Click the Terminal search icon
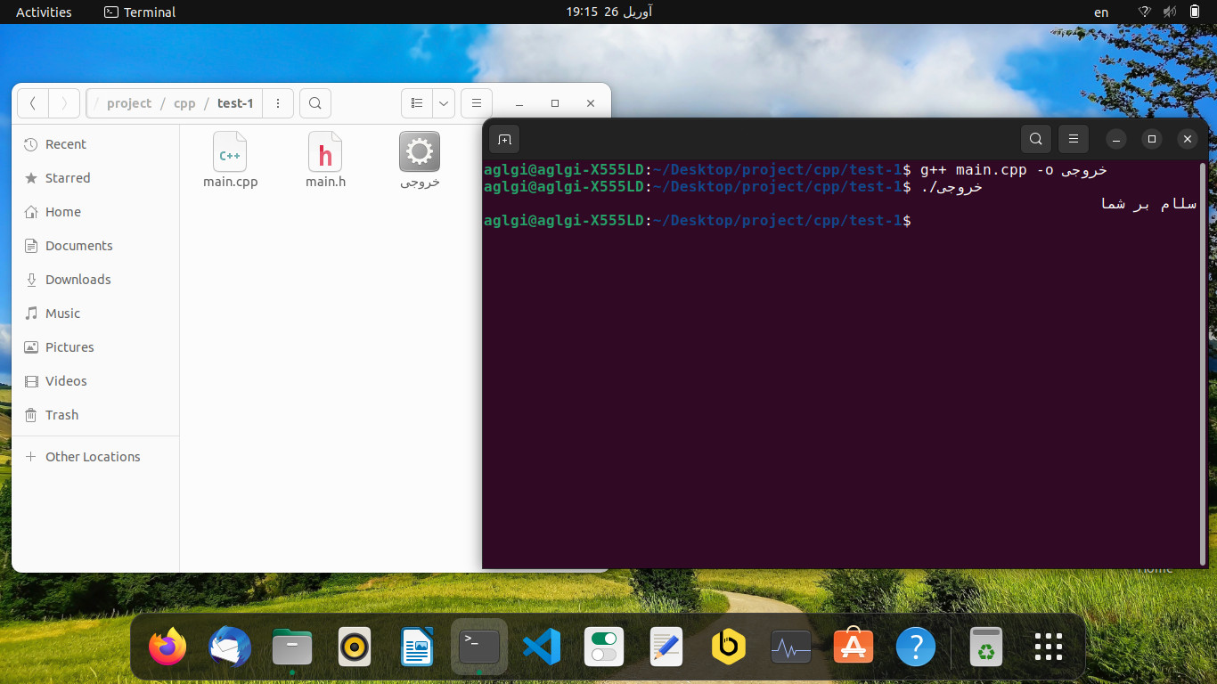 pyautogui.click(x=1035, y=139)
